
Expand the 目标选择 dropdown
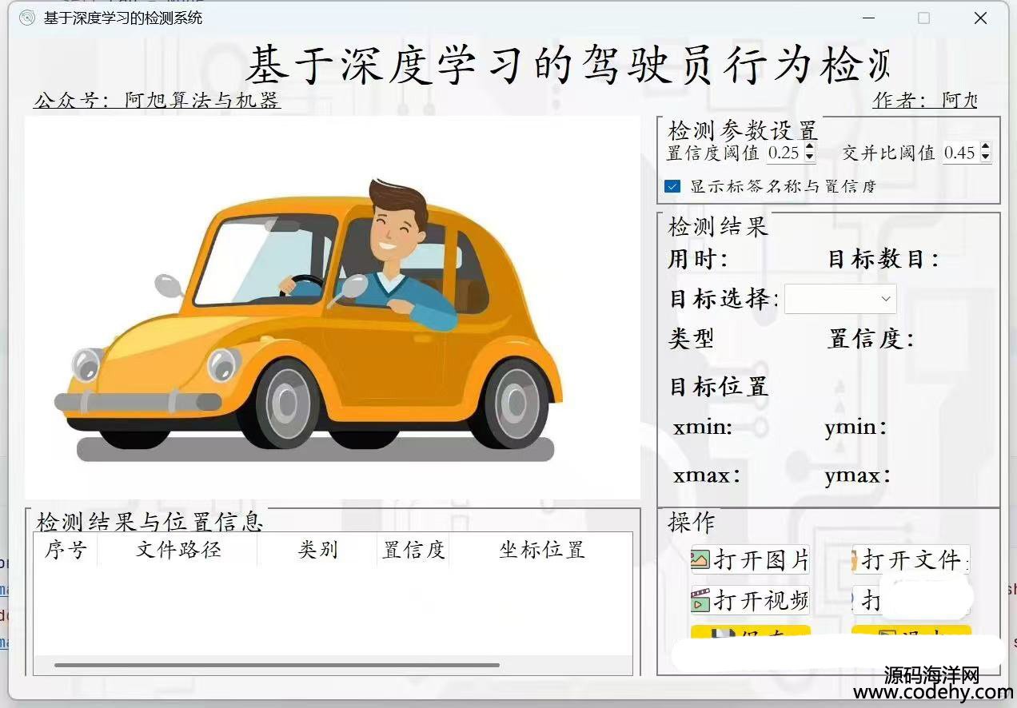(840, 299)
